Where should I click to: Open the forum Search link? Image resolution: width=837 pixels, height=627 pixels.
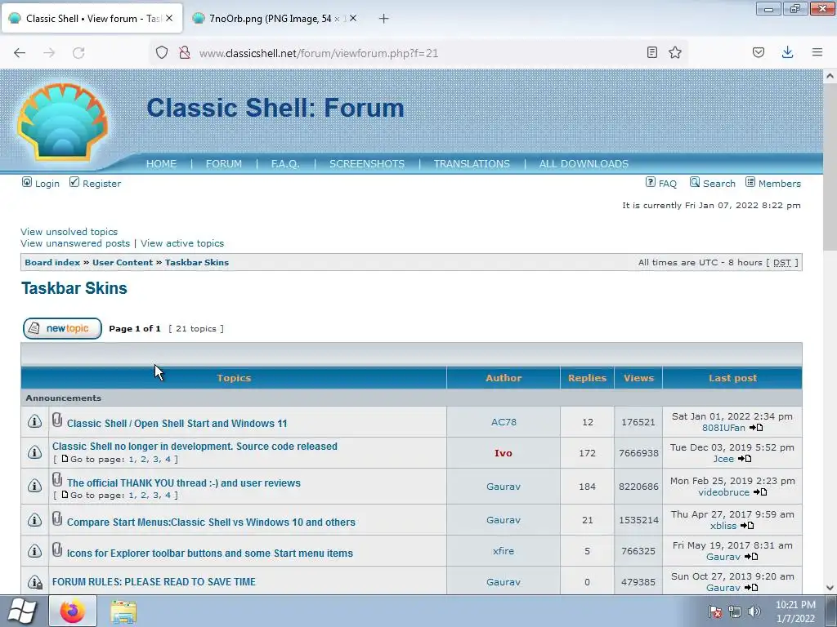[719, 184]
